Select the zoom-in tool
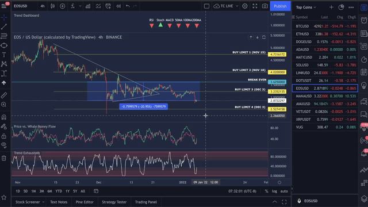Viewport: 368px width, 207px height. tap(4, 105)
